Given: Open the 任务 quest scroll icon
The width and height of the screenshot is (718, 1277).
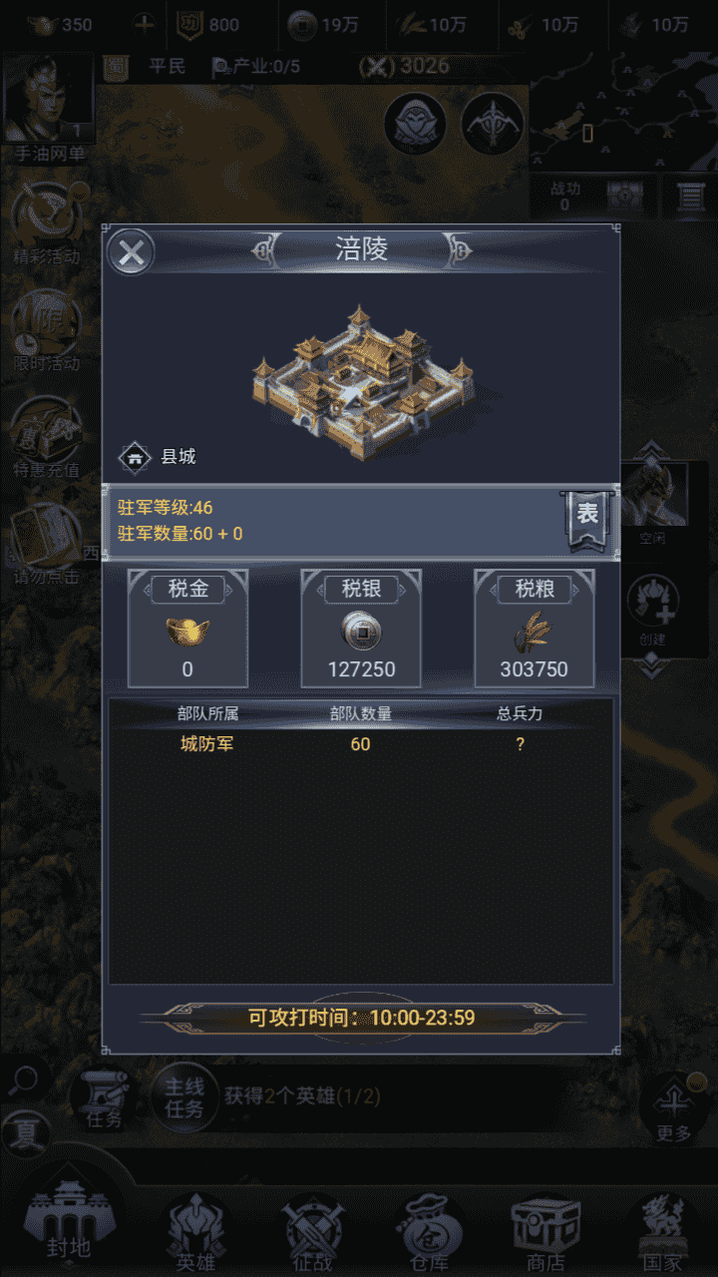Looking at the screenshot, I should coord(104,1099).
